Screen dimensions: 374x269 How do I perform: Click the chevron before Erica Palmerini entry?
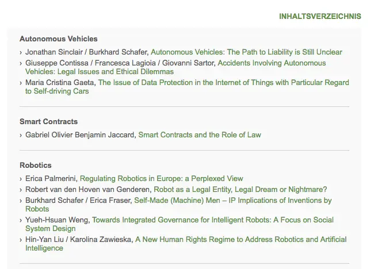point(21,179)
